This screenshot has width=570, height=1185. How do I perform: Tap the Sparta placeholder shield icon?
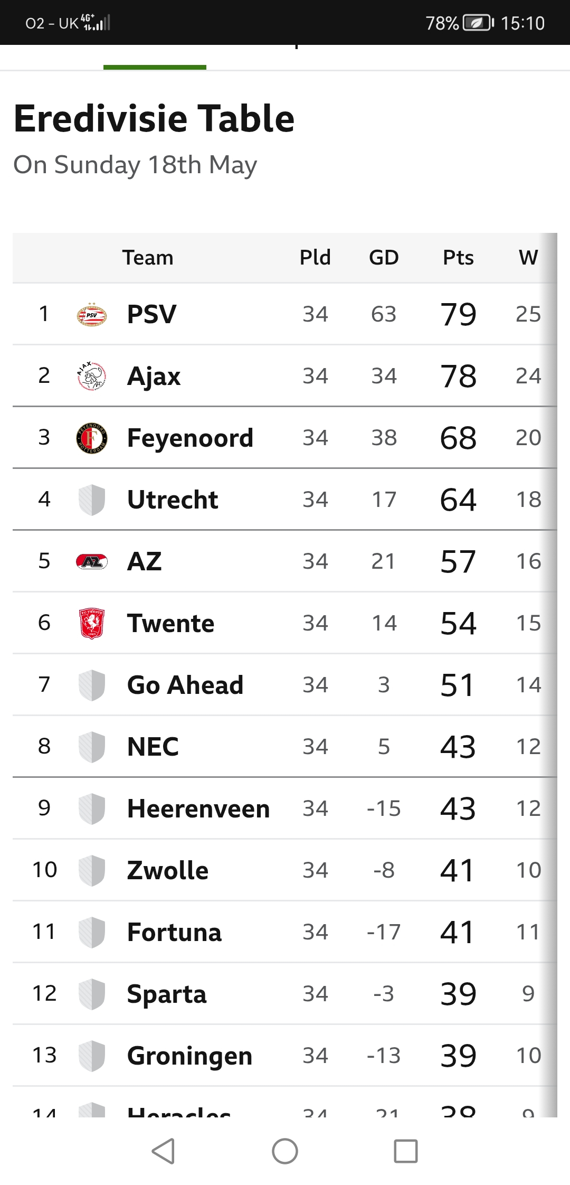click(x=92, y=994)
